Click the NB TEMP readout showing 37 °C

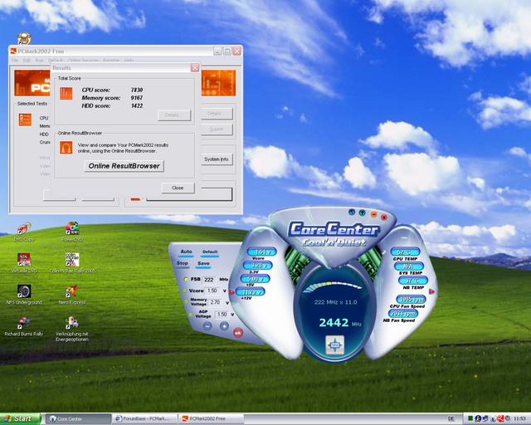click(x=413, y=281)
